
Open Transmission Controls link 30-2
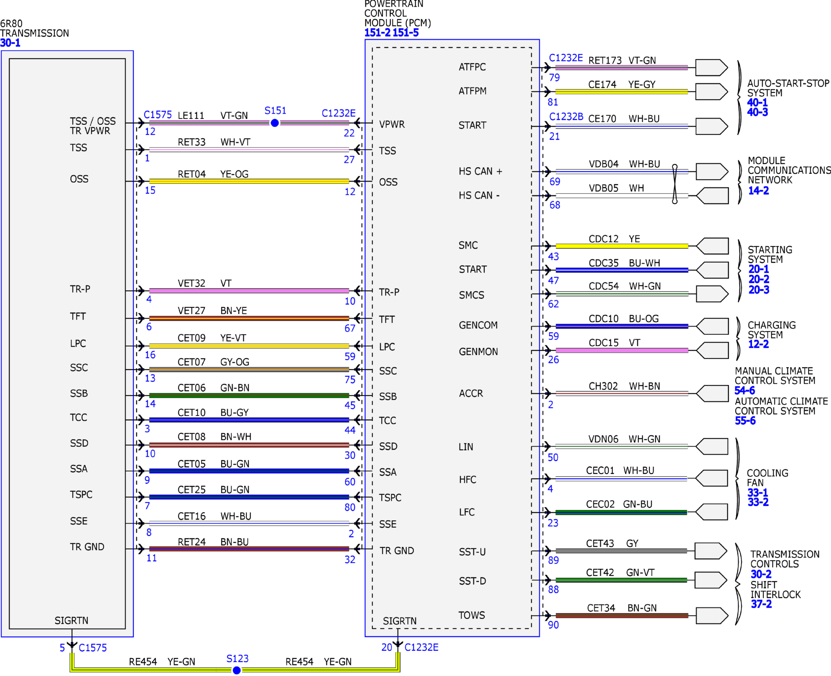(761, 574)
